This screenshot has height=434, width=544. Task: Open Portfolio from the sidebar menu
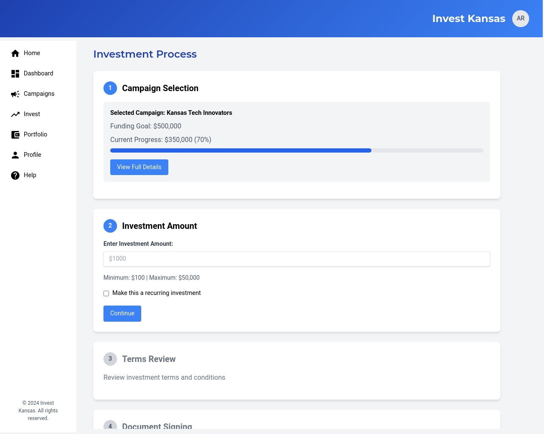pyautogui.click(x=35, y=134)
